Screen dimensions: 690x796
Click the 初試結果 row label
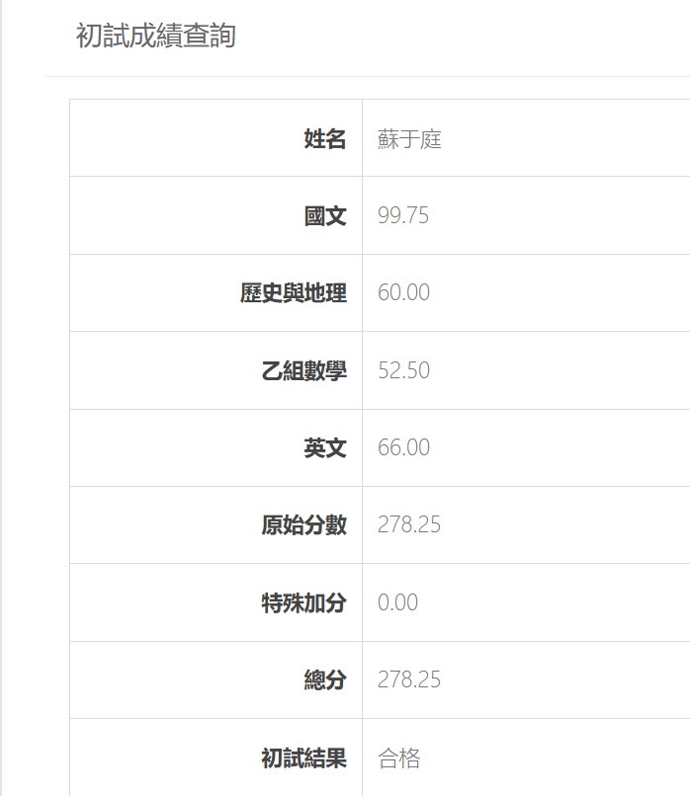coord(303,758)
